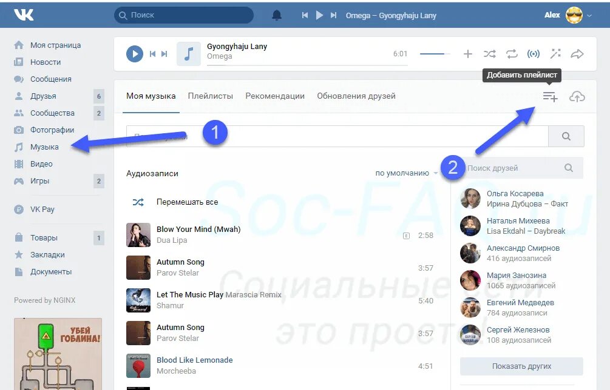Viewport: 610px width, 390px height.
Task: Click the Показать других button
Action: pyautogui.click(x=521, y=366)
